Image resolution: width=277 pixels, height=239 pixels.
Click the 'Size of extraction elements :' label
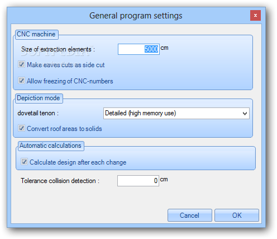(x=58, y=49)
